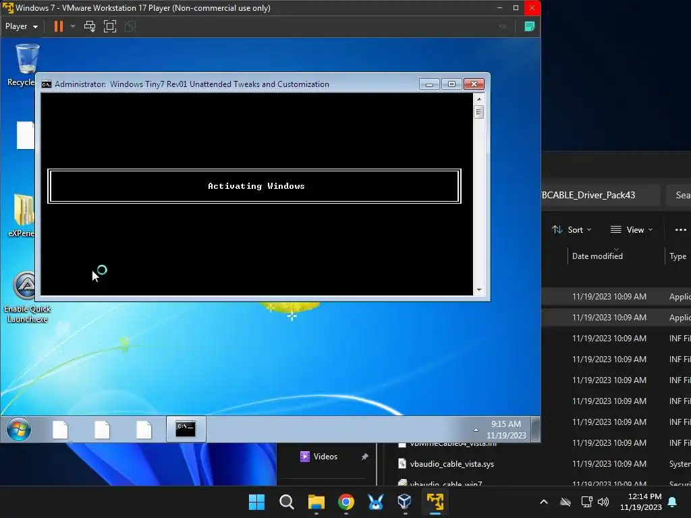Open the See more ellipsis menu in Explorer

(680, 229)
